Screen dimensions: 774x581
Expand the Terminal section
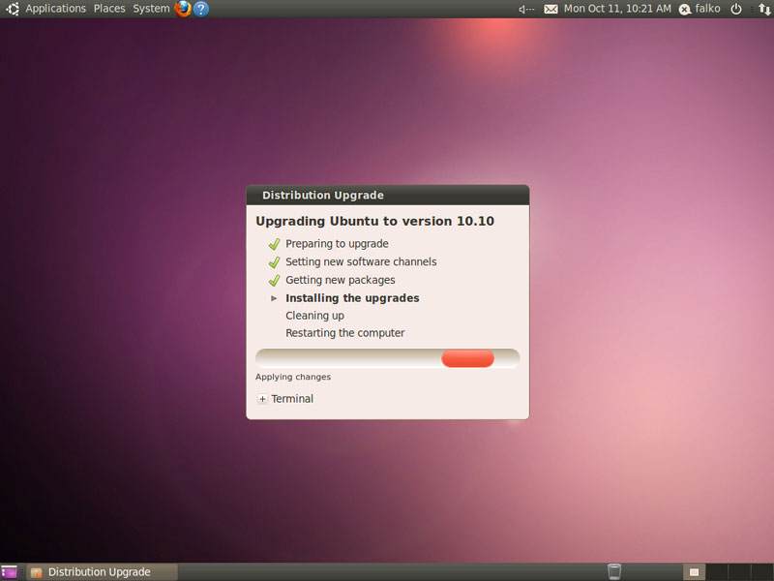262,399
